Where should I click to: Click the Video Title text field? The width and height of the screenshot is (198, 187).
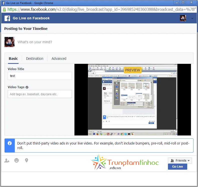tap(40, 76)
